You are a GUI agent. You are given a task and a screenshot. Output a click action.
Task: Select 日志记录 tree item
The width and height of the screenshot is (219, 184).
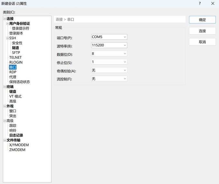click(x=16, y=135)
